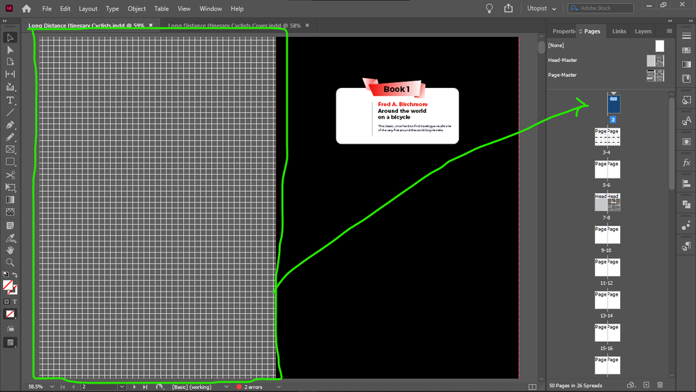Viewport: 696px width, 392px height.
Task: Open the Table menu
Action: click(x=162, y=8)
